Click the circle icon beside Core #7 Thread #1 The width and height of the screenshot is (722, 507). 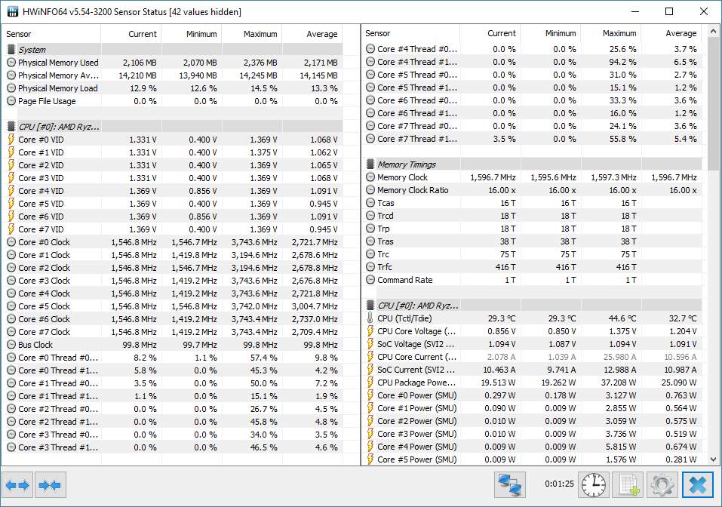click(x=370, y=139)
